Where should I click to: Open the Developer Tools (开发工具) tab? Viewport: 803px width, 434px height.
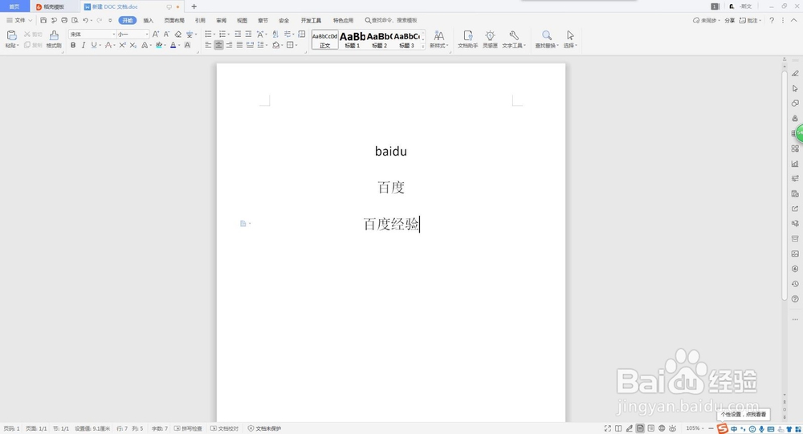pyautogui.click(x=312, y=21)
